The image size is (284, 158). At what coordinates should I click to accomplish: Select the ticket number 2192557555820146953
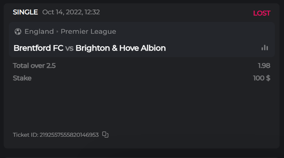69,135
